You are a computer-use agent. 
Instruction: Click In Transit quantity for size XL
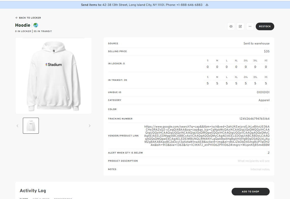click(x=236, y=83)
